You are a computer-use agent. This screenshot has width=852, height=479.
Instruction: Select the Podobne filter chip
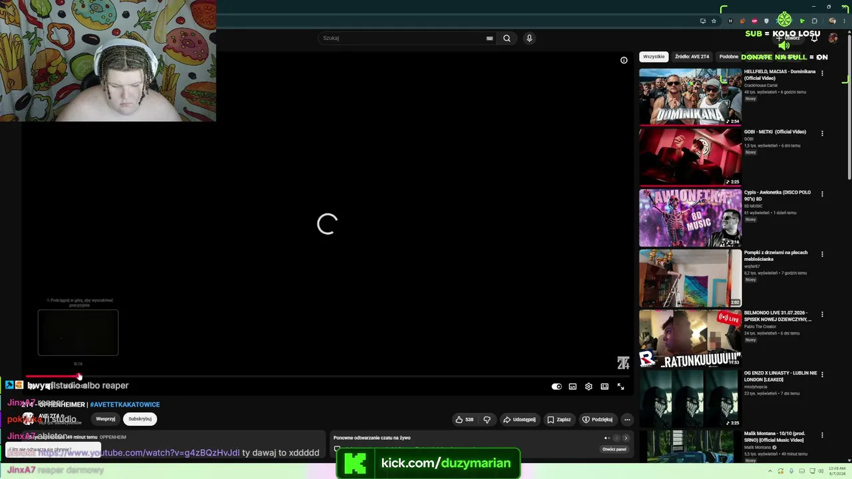click(728, 57)
